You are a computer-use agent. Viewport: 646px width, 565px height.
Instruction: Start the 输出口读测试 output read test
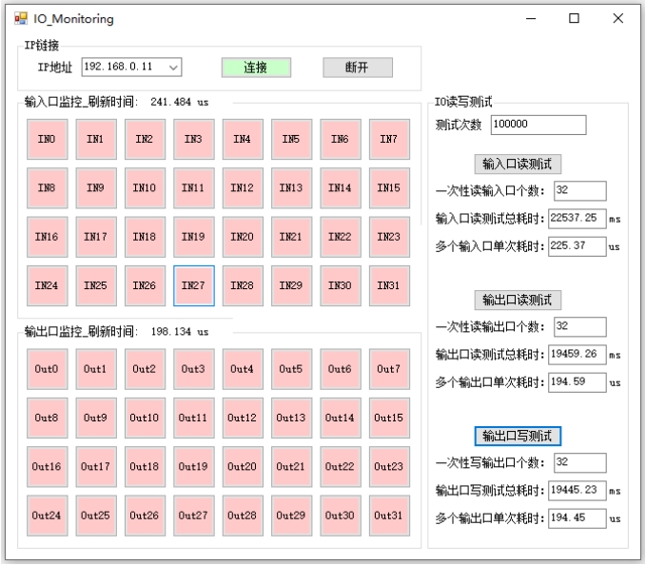point(518,301)
